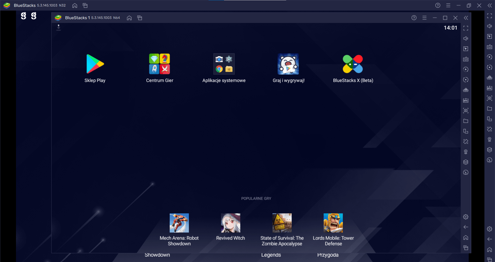Toggle cursor lock in outer BlueStacks sidebar

click(x=489, y=36)
